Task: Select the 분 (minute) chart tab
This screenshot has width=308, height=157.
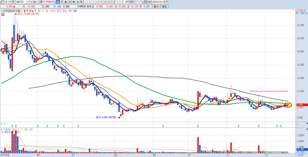Action: (74, 2)
